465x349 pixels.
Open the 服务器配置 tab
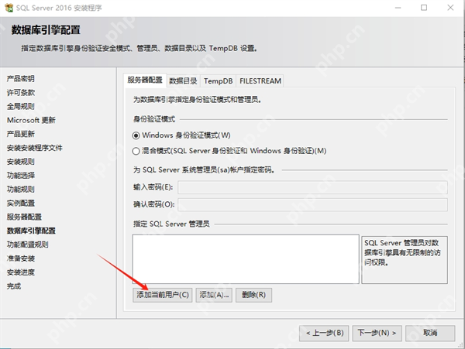point(145,80)
